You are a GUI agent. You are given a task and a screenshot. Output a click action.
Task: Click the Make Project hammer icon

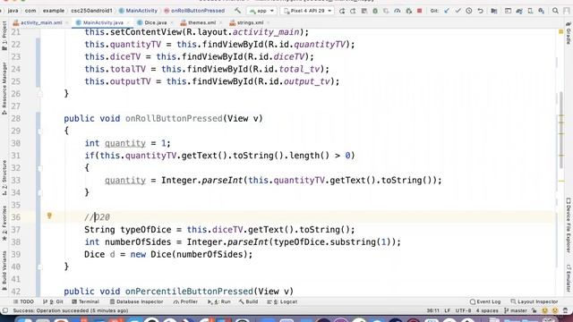point(238,11)
